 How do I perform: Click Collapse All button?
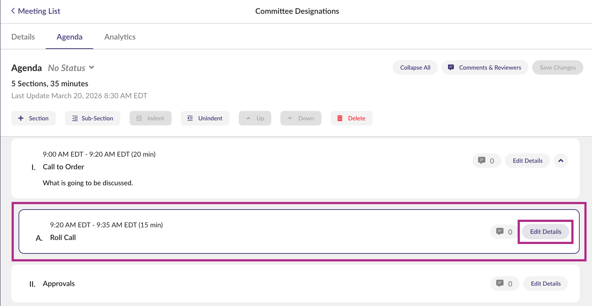point(415,67)
